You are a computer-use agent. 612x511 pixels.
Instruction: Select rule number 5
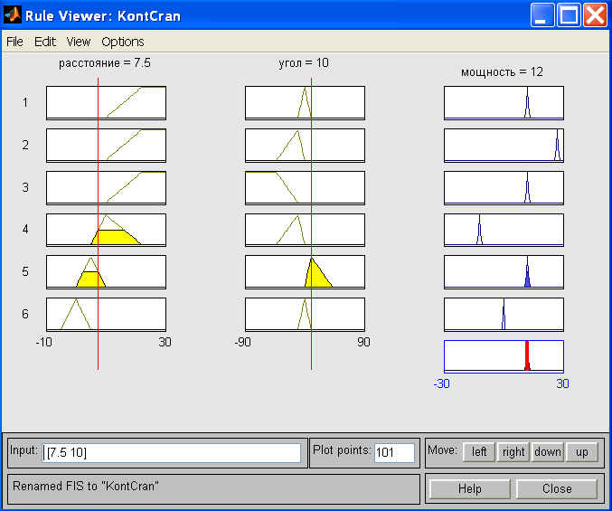[x=25, y=271]
